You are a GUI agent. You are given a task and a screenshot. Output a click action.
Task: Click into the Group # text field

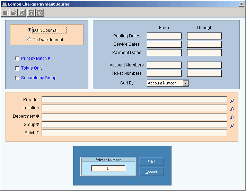pyautogui.click(x=134, y=125)
